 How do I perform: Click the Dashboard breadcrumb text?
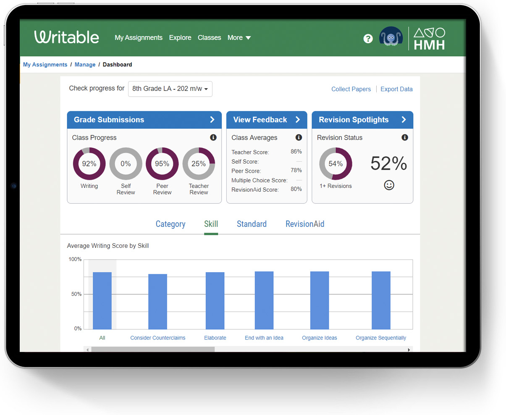click(x=117, y=65)
